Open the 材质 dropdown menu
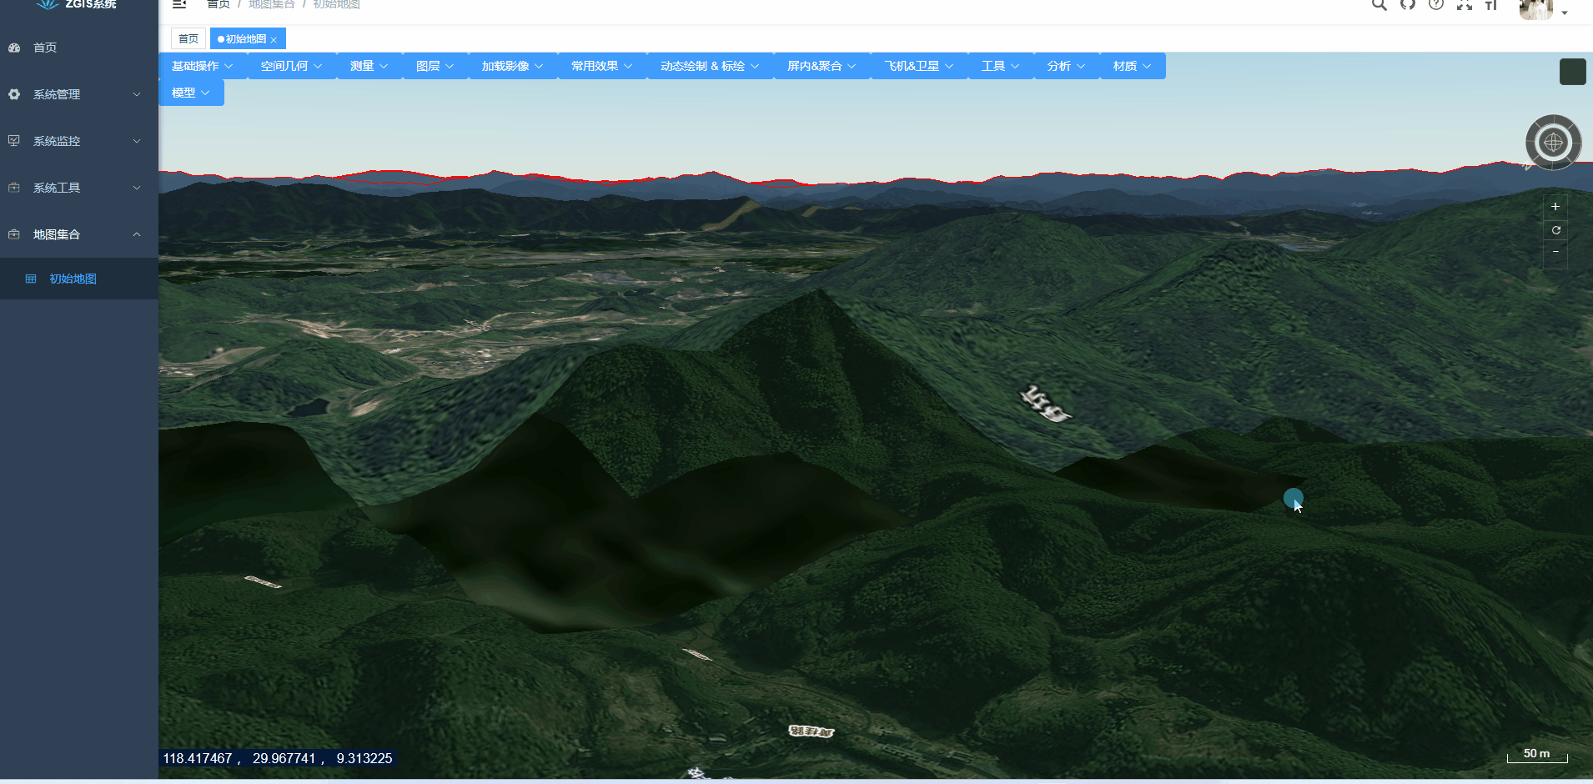Image resolution: width=1593 pixels, height=784 pixels. pyautogui.click(x=1133, y=66)
